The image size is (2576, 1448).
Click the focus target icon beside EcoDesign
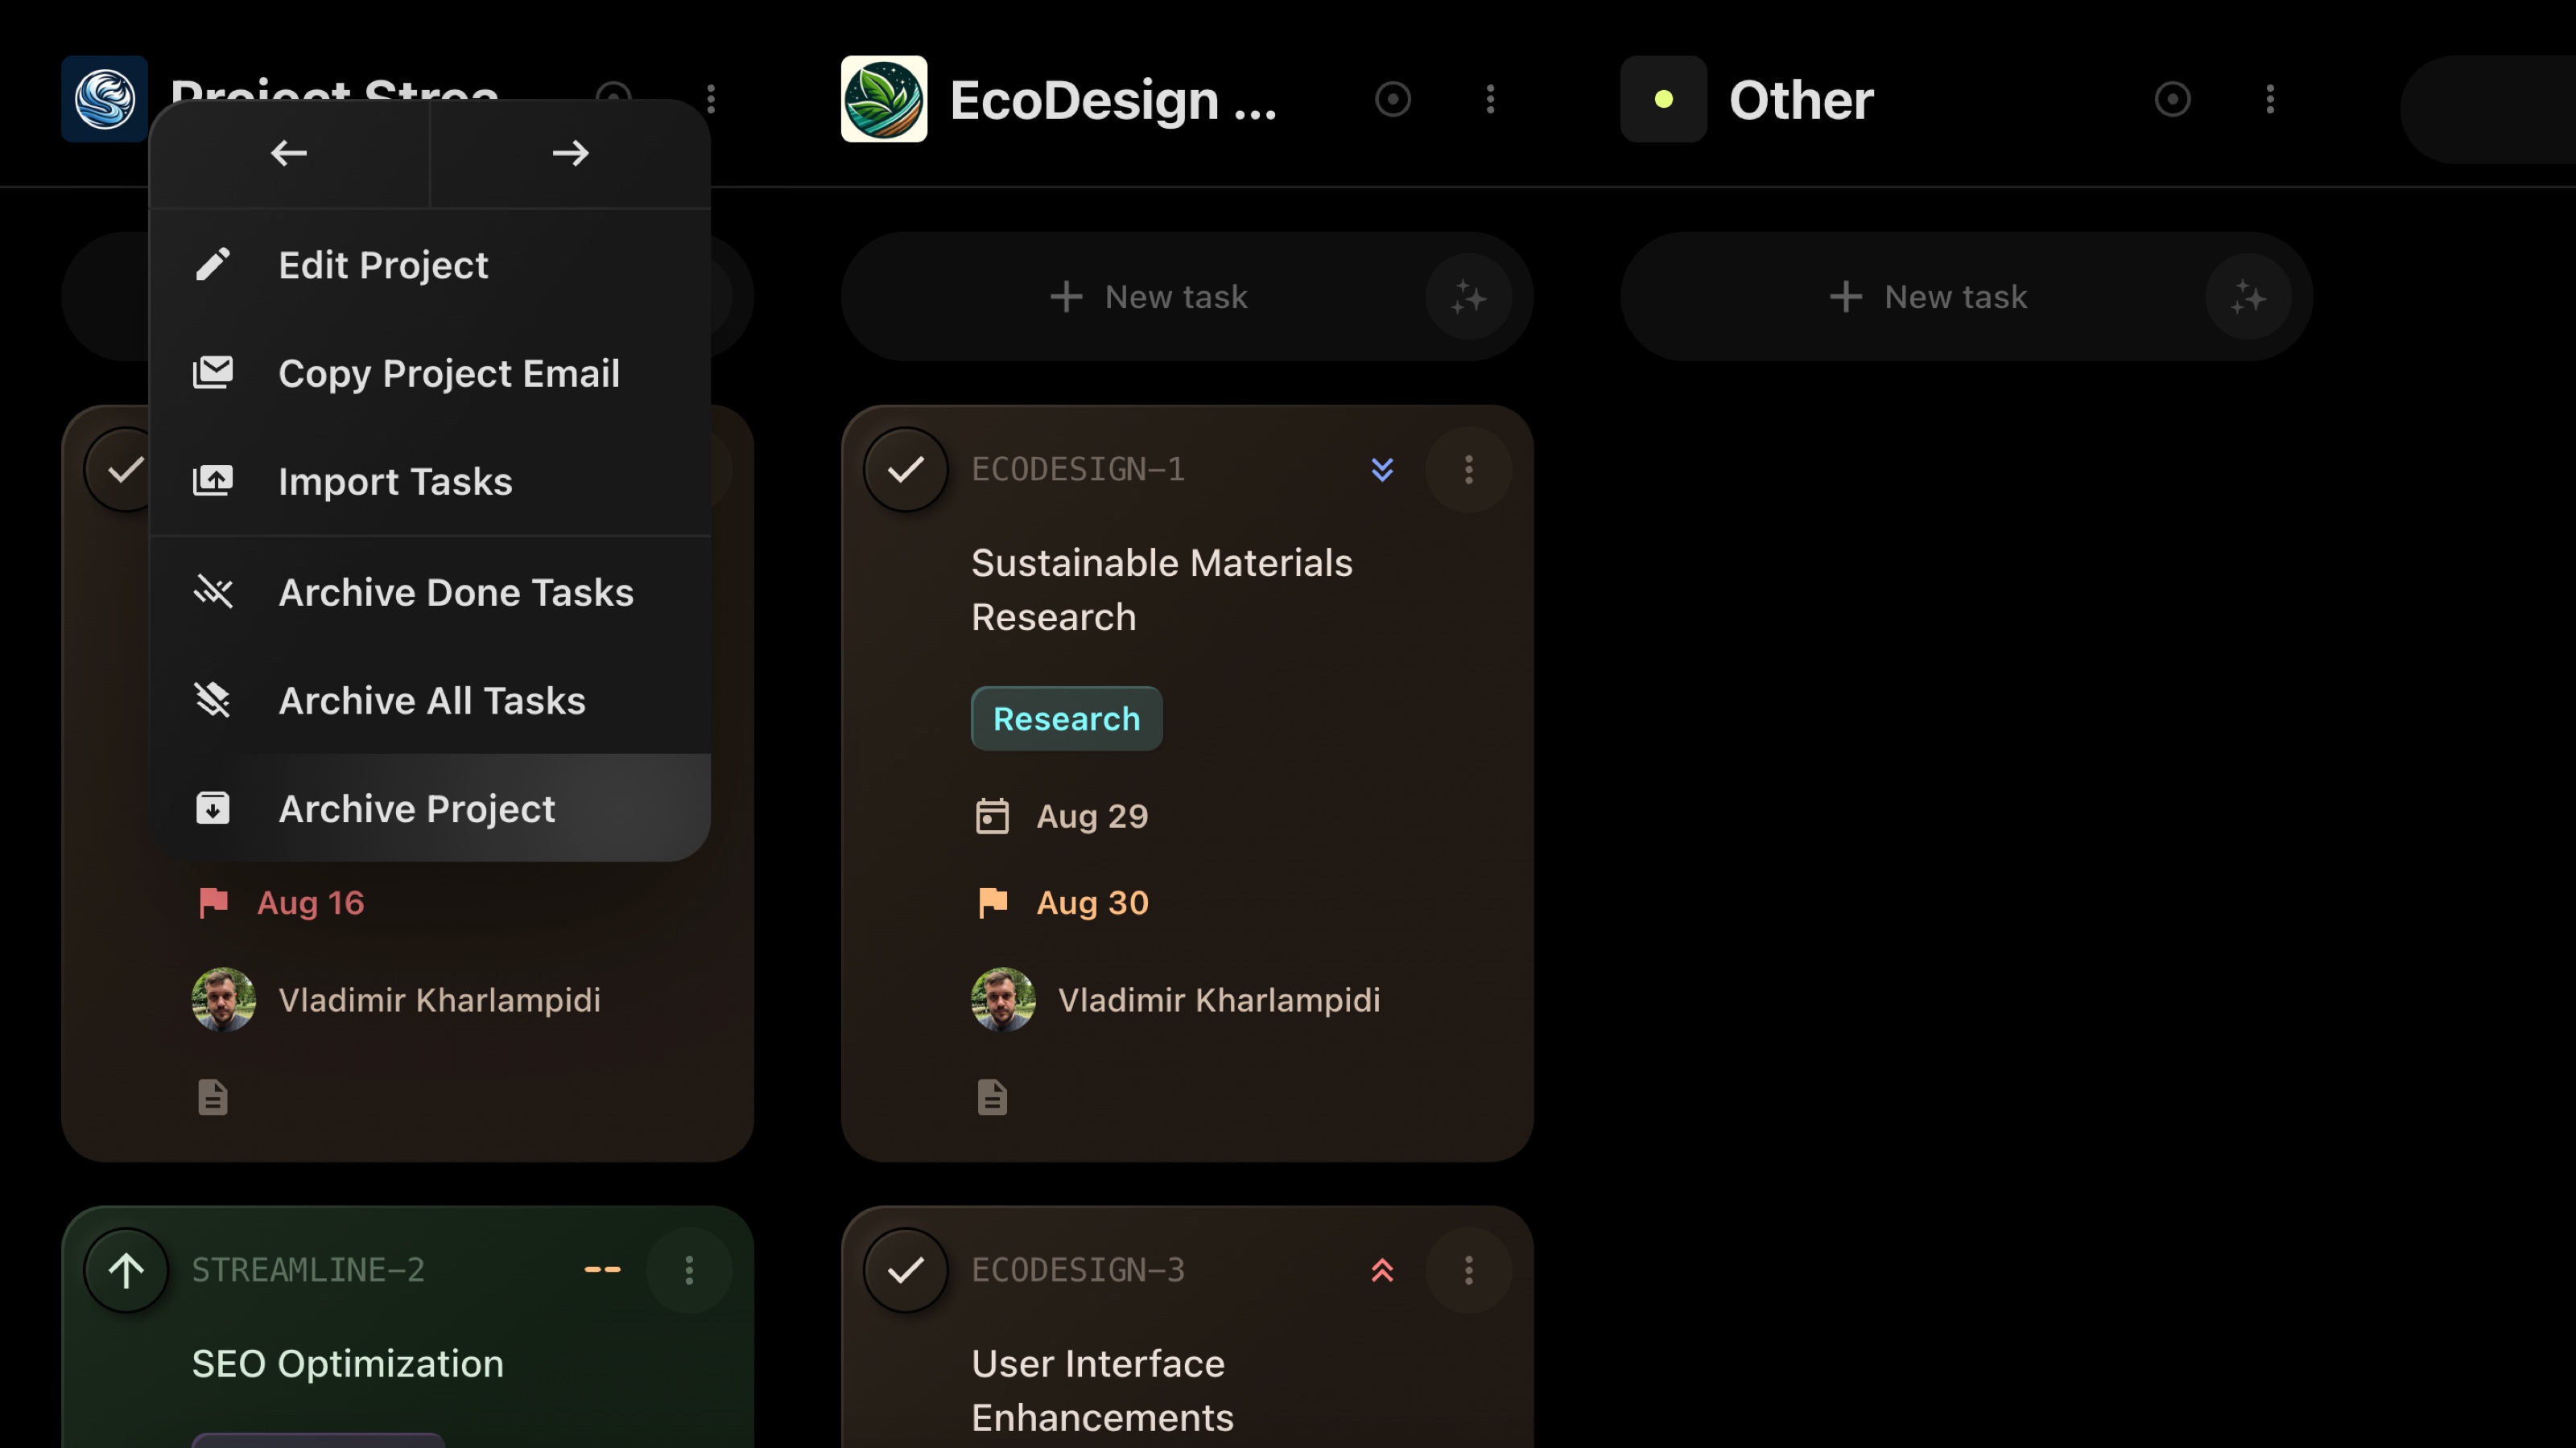coord(1392,99)
